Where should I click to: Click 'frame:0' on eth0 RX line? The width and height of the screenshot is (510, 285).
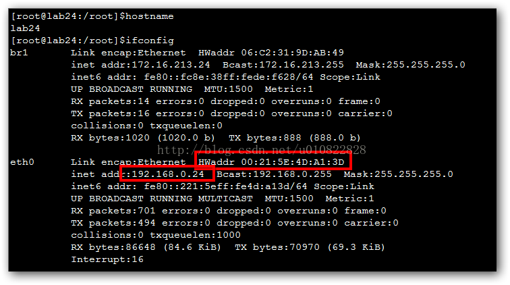tap(365, 211)
